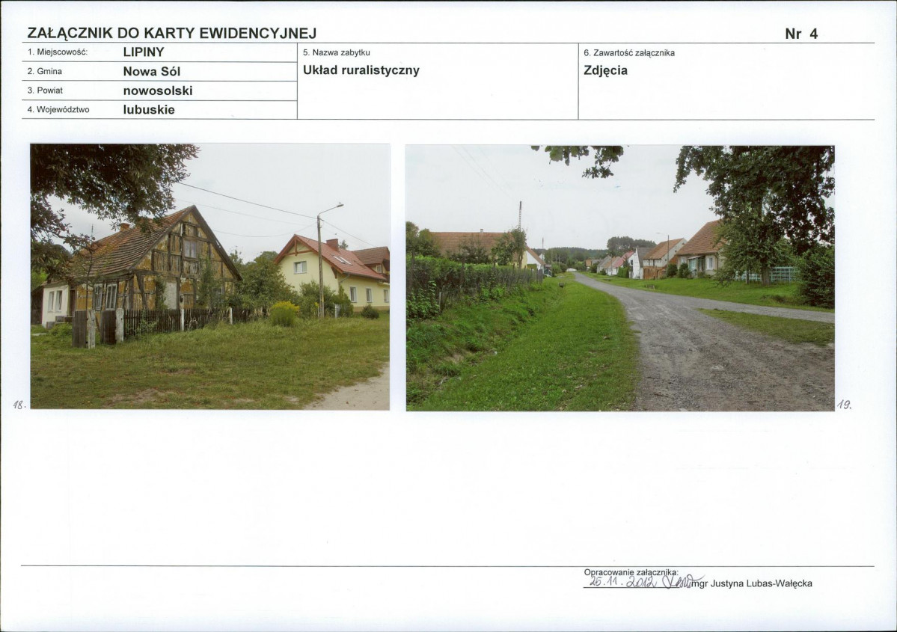This screenshot has height=632, width=897.
Task: Click the handwritten photo number 18
Action: point(19,405)
